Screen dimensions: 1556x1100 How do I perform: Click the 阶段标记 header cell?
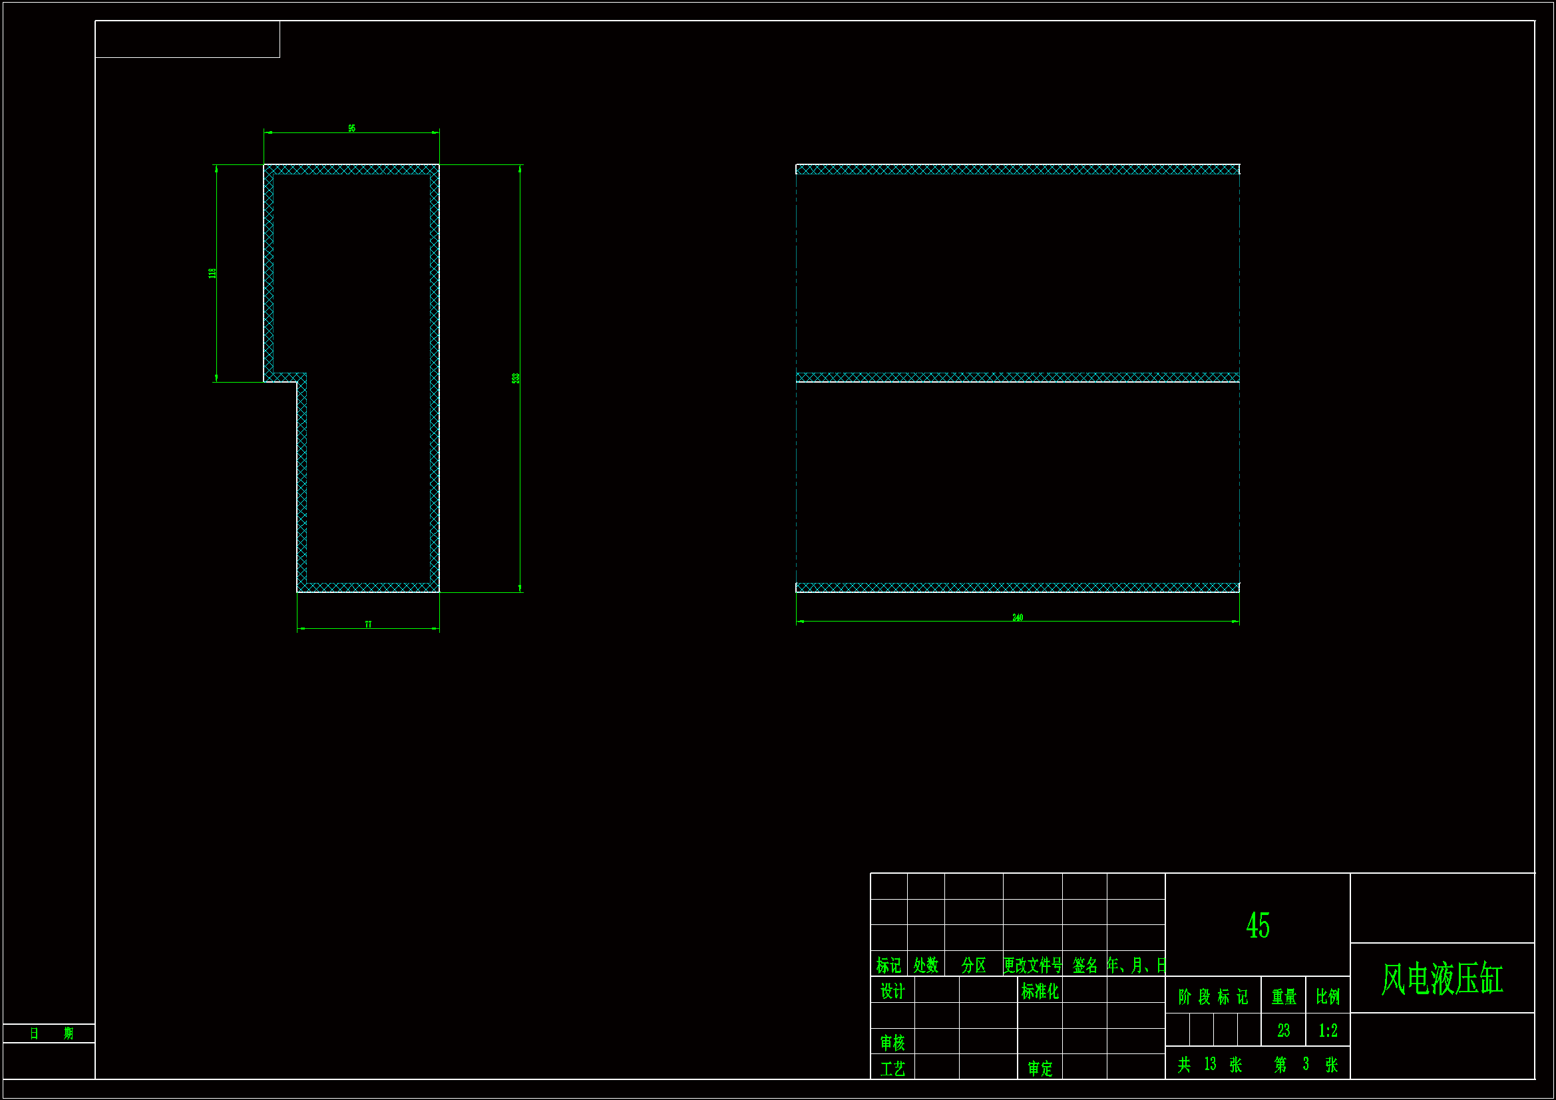pos(1213,996)
